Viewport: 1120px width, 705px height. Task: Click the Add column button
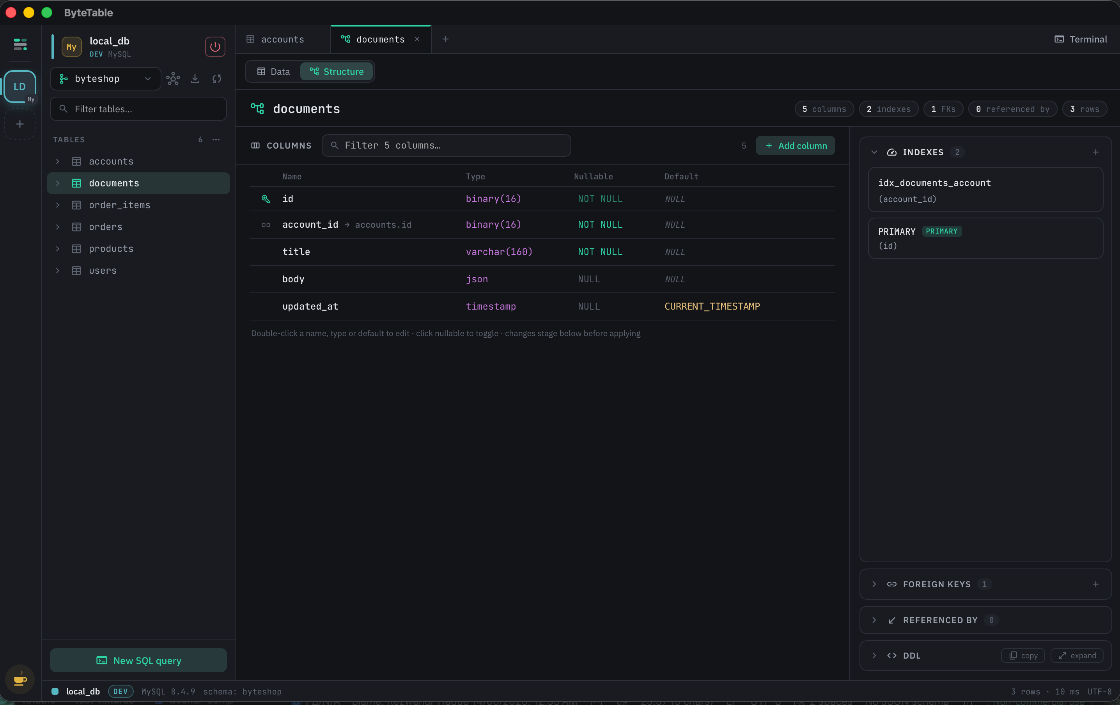(x=796, y=145)
